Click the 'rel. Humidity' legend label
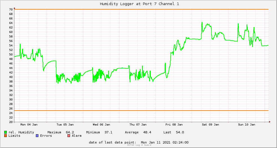Screen dimensions: 277x148 click(21, 132)
